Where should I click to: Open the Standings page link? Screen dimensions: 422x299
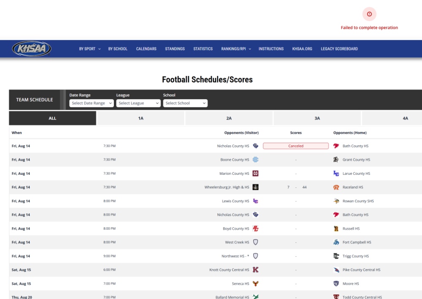(175, 49)
